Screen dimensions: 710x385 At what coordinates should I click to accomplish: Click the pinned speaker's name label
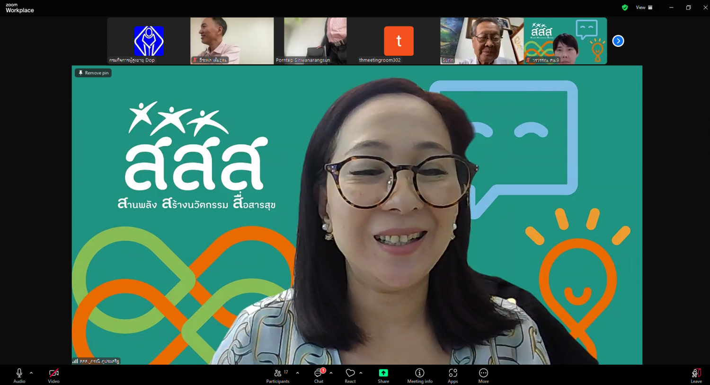97,361
